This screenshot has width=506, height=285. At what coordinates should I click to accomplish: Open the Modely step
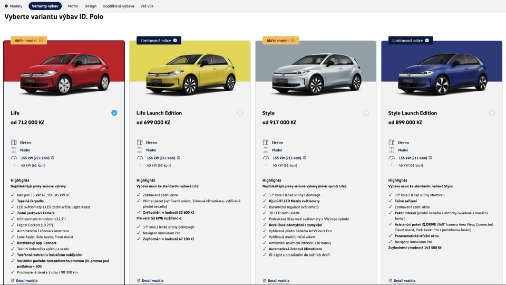(13, 6)
